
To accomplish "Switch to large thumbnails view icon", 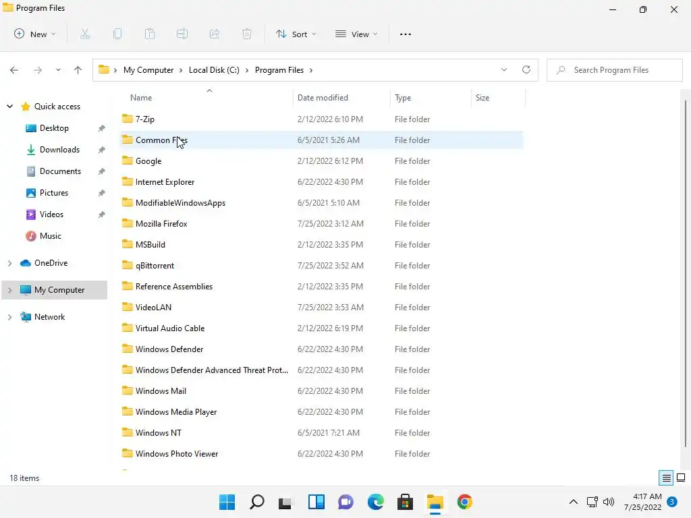I will (x=681, y=478).
